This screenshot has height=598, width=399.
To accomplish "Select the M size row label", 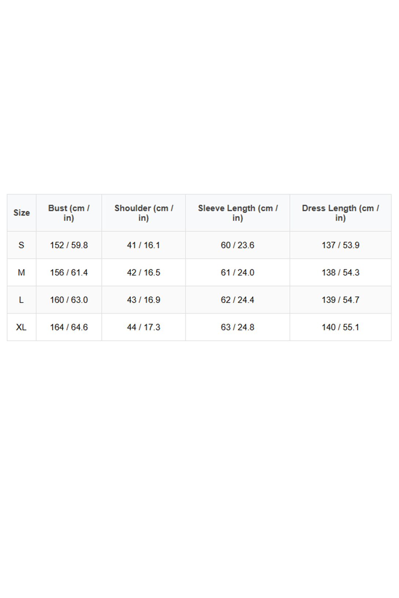I will pyautogui.click(x=22, y=273).
